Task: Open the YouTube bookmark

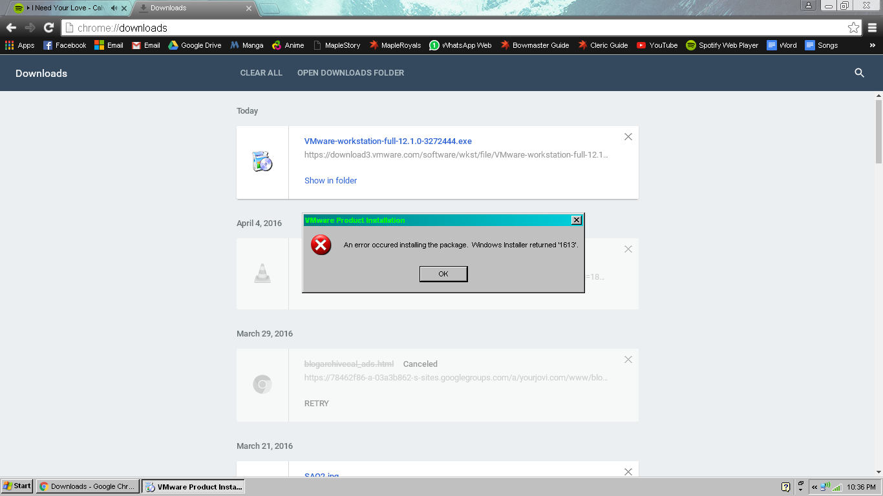Action: [x=657, y=45]
